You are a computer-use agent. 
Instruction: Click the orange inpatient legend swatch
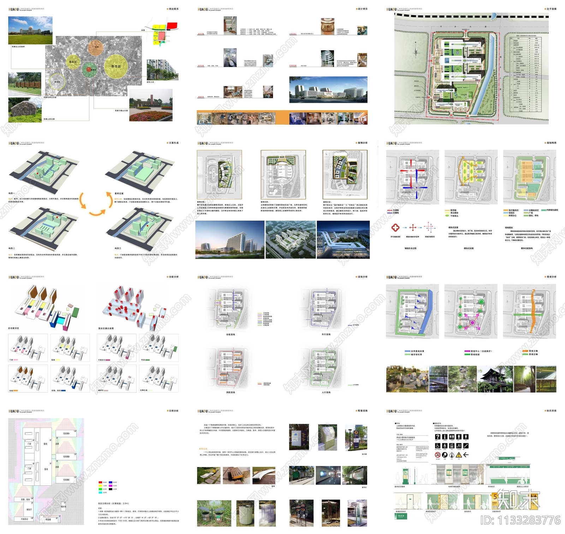click(x=16, y=391)
